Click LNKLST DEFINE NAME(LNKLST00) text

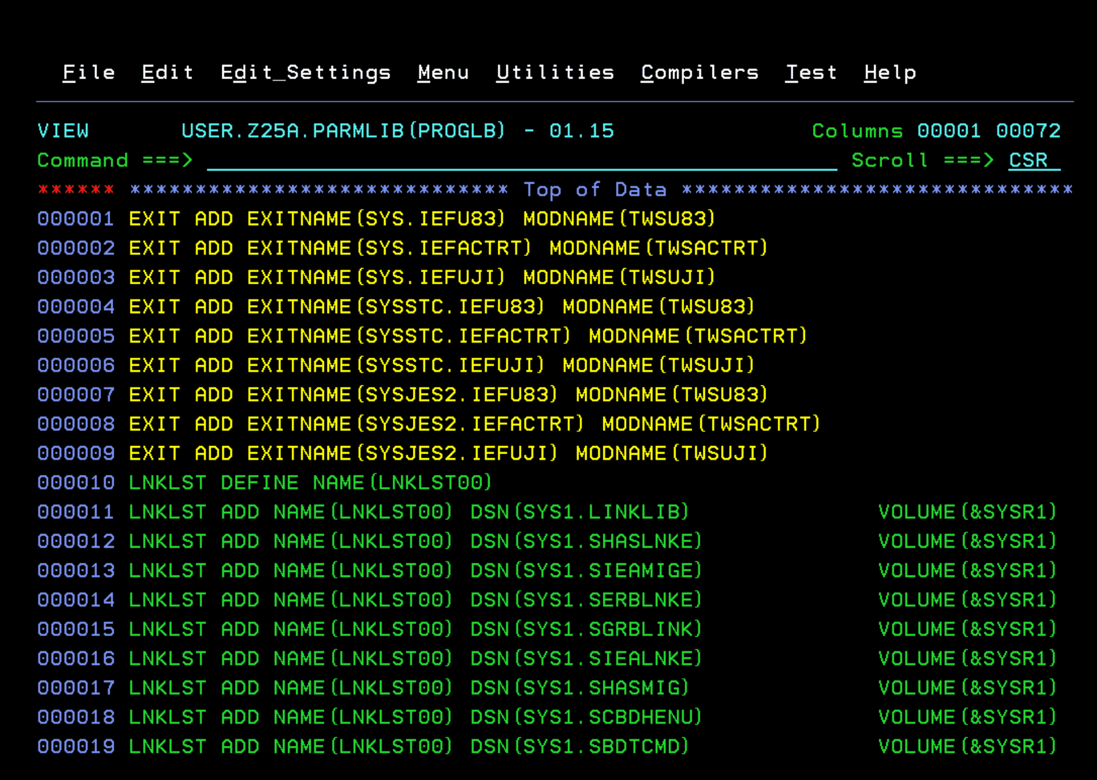[310, 483]
